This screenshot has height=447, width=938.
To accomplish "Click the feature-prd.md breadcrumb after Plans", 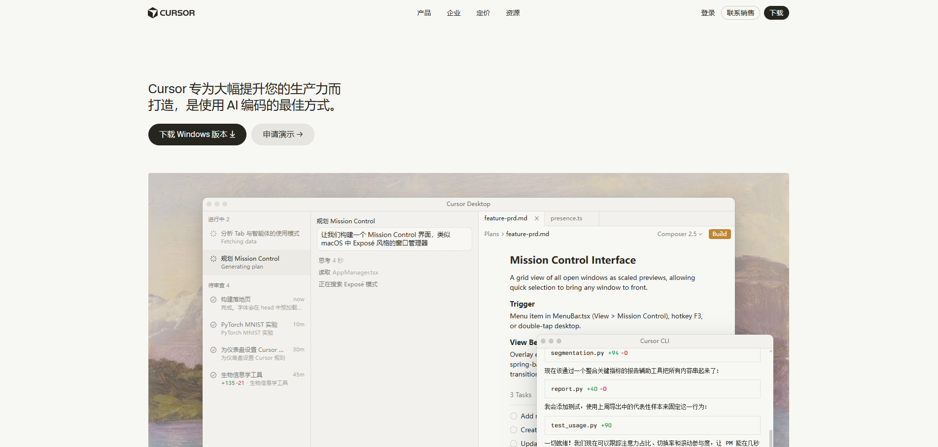I will (x=527, y=234).
